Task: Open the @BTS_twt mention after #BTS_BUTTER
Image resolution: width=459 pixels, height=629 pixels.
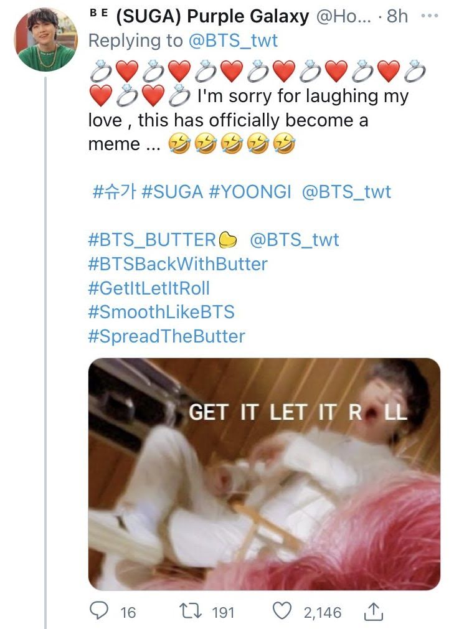Action: [295, 240]
